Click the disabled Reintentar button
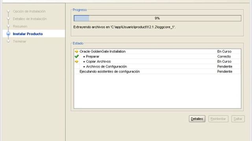252x141 pixels. [x=218, y=119]
